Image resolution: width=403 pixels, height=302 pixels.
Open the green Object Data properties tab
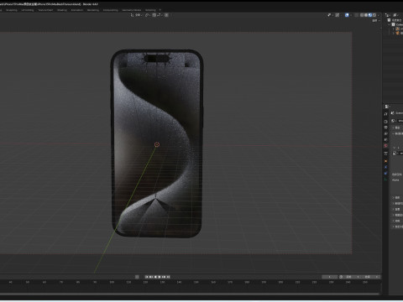click(x=385, y=180)
